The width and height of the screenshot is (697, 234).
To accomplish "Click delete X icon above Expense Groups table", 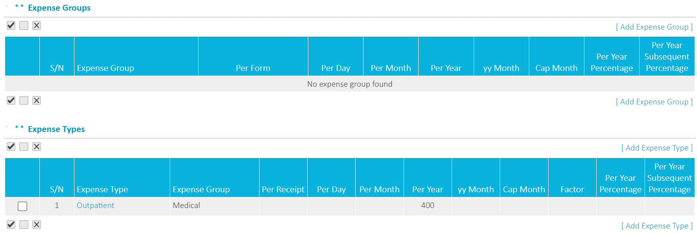I will (x=37, y=26).
